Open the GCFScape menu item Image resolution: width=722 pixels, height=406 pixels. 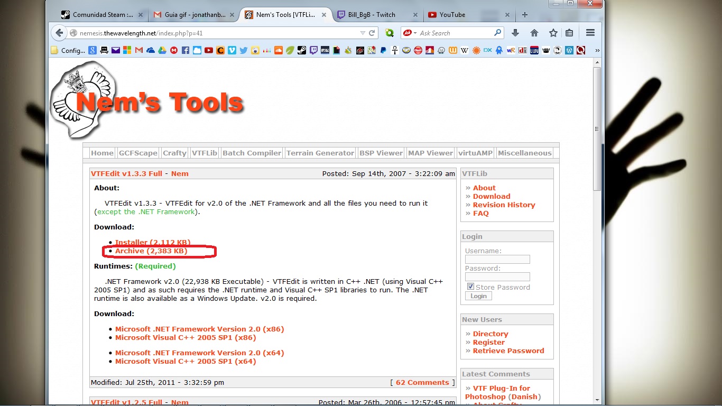pos(138,153)
